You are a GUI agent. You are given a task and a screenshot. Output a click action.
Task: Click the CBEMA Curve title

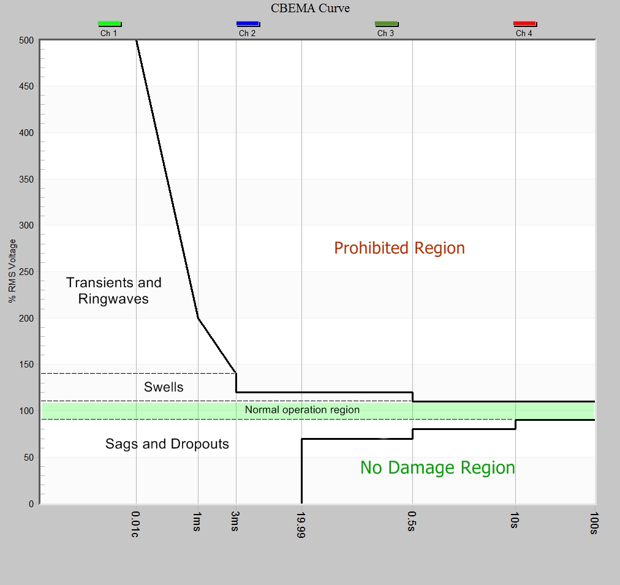(x=309, y=8)
